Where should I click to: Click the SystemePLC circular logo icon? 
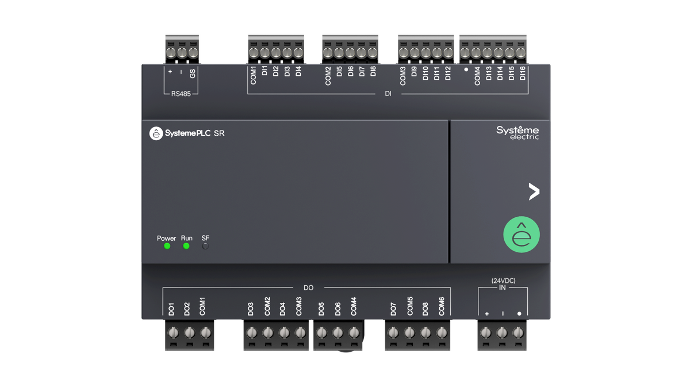(x=156, y=133)
